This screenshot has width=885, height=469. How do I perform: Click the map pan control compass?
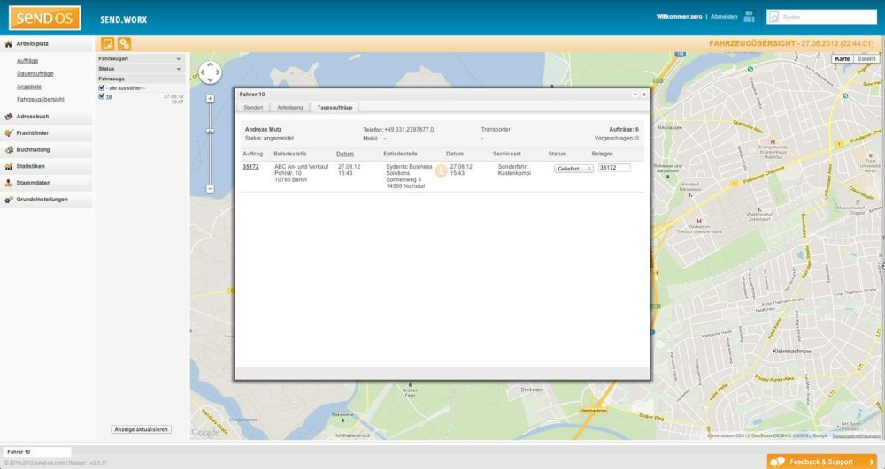[x=210, y=72]
